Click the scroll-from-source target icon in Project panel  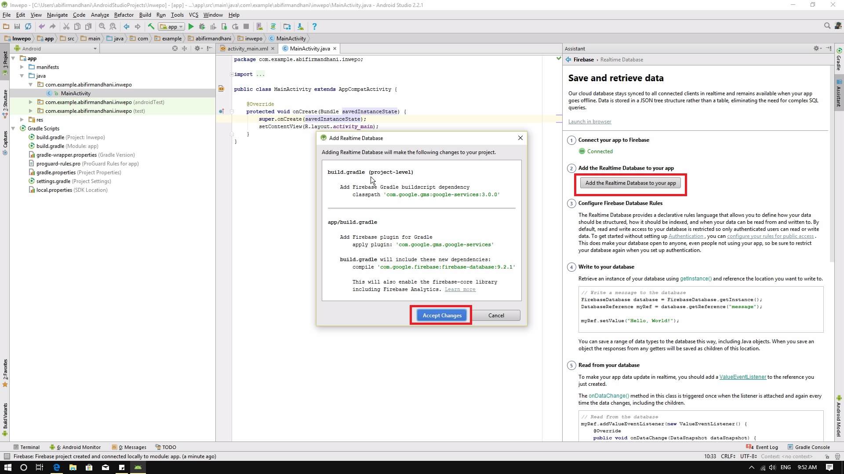point(175,48)
